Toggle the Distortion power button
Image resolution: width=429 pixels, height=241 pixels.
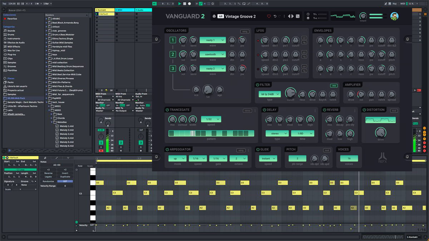[364, 110]
